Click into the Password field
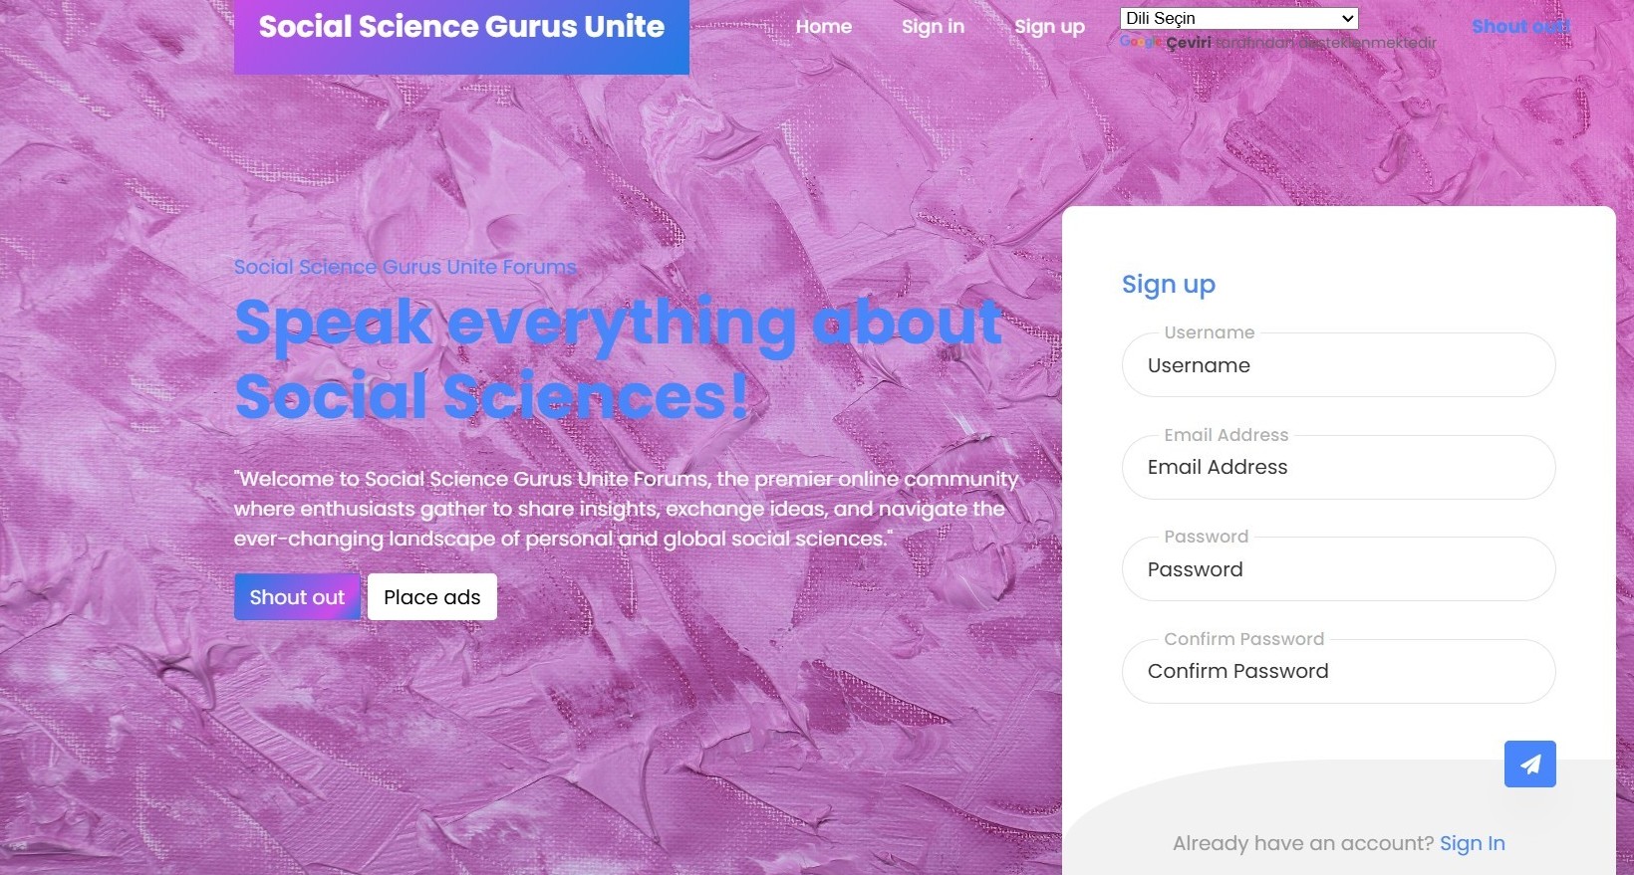The width and height of the screenshot is (1634, 875). tap(1338, 569)
